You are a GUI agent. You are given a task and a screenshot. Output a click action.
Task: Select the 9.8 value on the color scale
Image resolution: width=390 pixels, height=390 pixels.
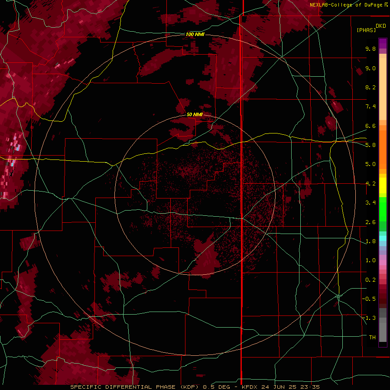point(370,49)
